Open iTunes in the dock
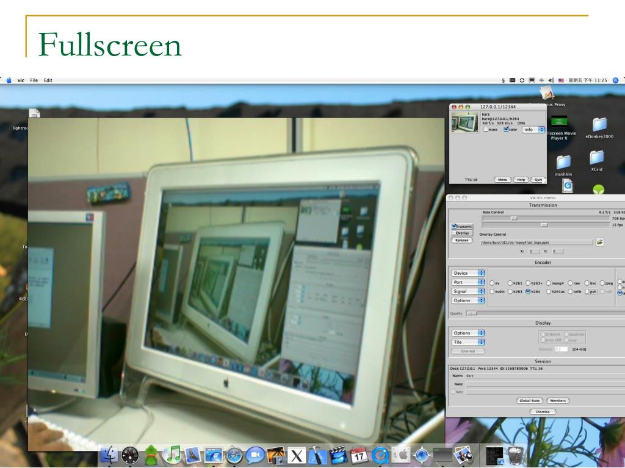 172,455
